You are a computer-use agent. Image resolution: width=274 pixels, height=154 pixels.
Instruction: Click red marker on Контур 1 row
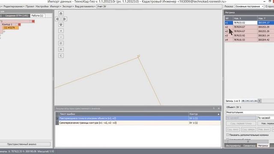[19, 24]
